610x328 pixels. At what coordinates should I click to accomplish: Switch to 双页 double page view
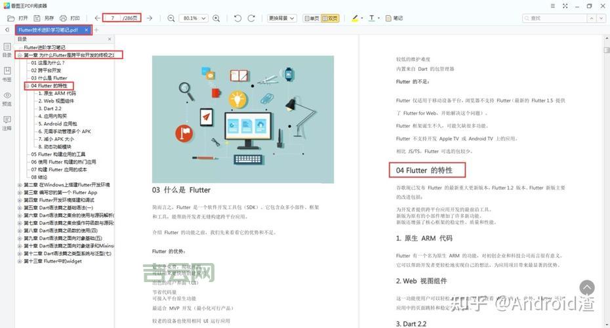coord(330,18)
